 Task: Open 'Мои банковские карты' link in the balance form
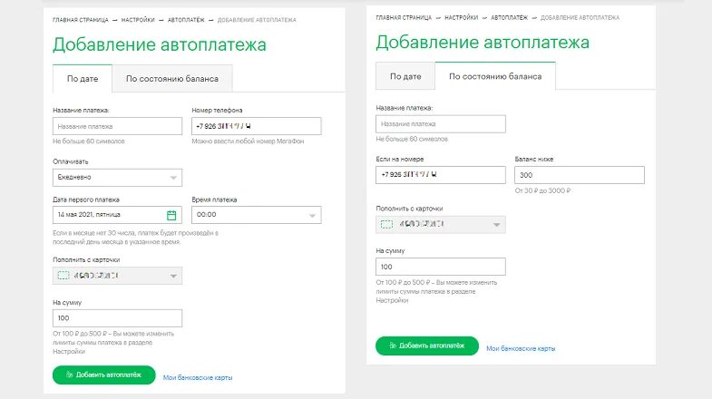coord(521,348)
